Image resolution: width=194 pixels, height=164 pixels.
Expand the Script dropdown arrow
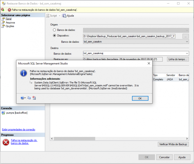[59, 16]
